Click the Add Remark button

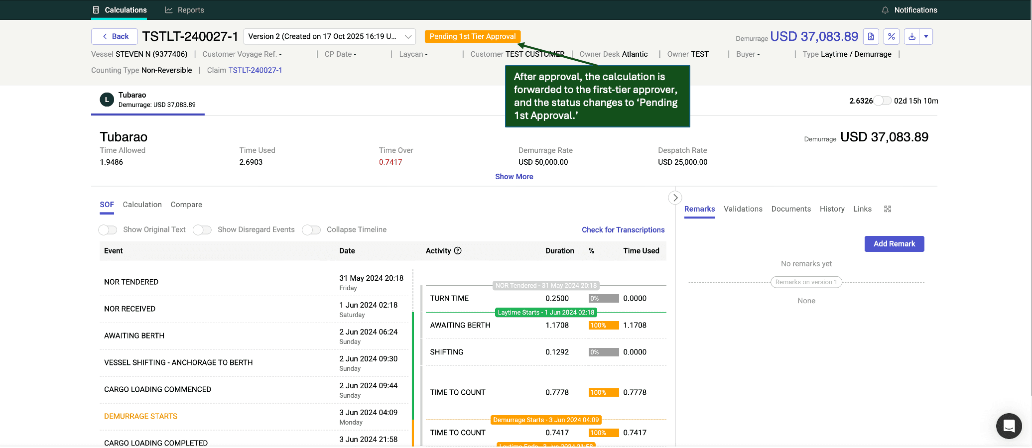[x=894, y=244]
